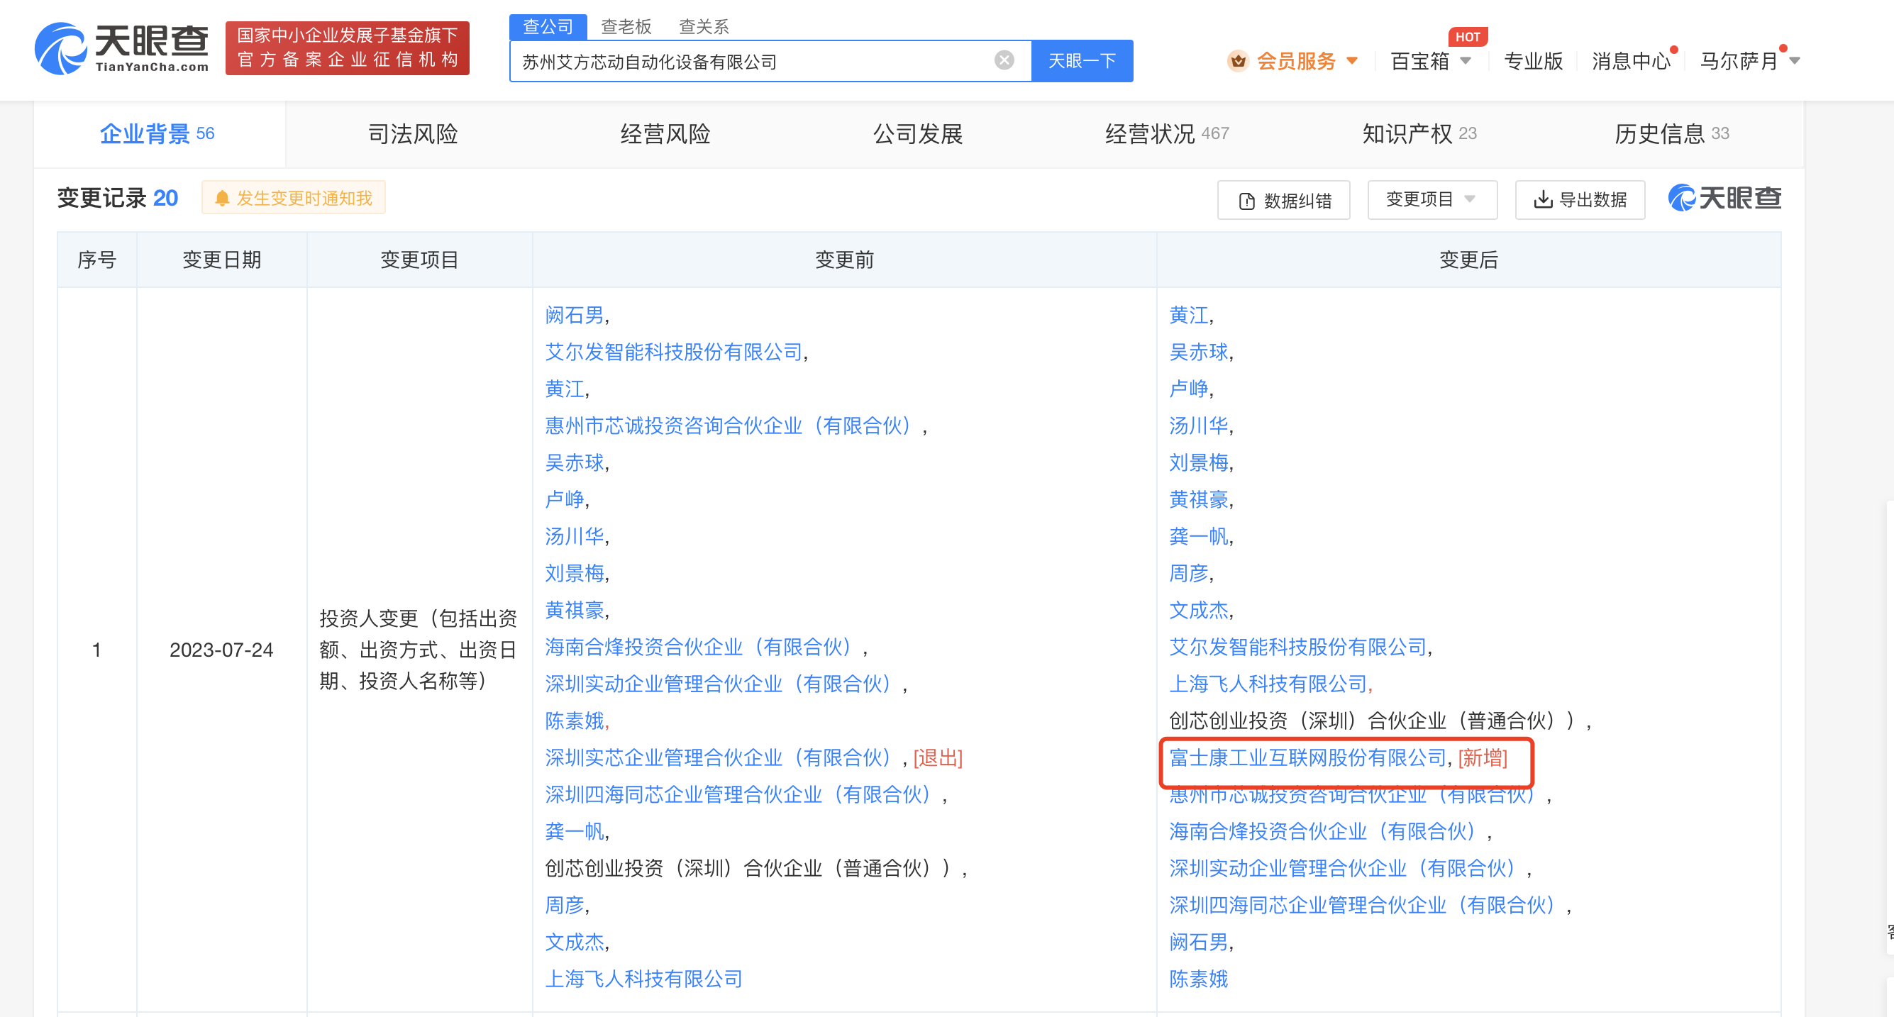
Task: Open 黄江 in the 变更后 column
Action: (1189, 315)
